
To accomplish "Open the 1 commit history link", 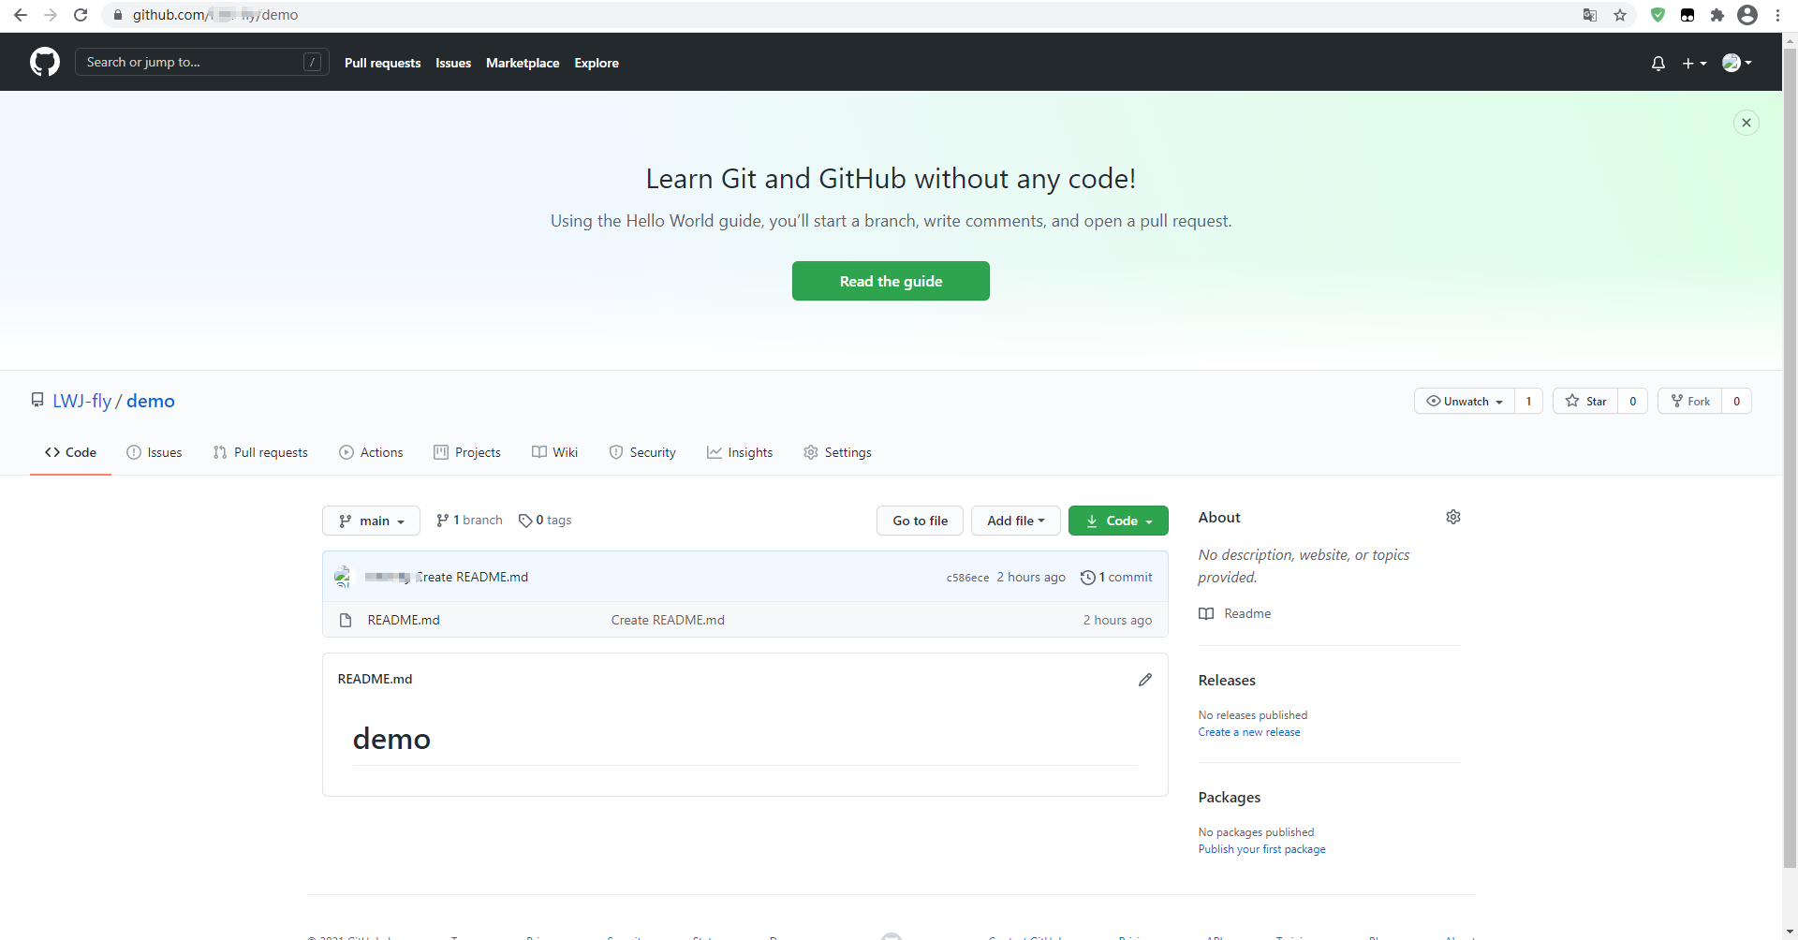I will [x=1116, y=578].
